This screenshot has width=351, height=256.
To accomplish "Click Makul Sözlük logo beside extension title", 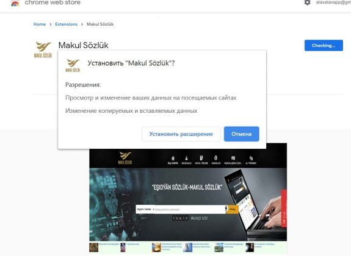I will 43,49.
